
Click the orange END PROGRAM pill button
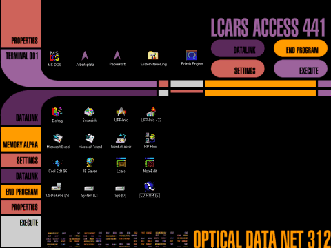point(301,48)
